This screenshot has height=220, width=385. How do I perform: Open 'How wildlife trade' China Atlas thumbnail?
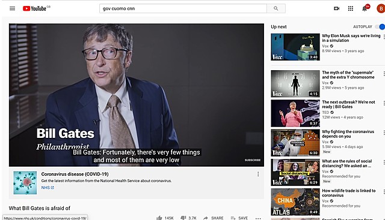[x=295, y=202]
